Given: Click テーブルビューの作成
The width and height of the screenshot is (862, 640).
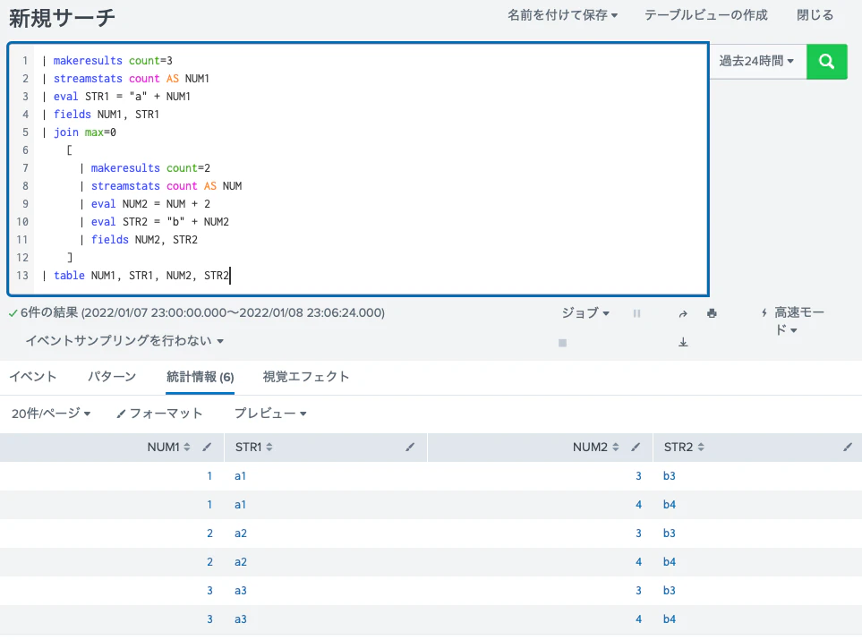Looking at the screenshot, I should (x=706, y=15).
